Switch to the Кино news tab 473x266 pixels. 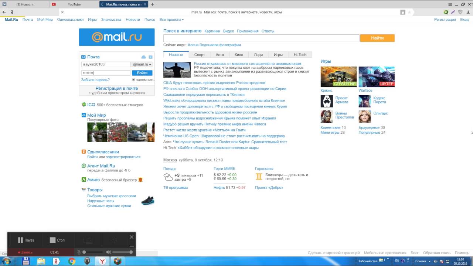[x=239, y=55]
